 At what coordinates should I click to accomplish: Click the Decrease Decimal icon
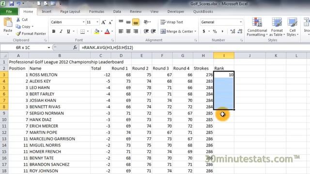(240, 31)
